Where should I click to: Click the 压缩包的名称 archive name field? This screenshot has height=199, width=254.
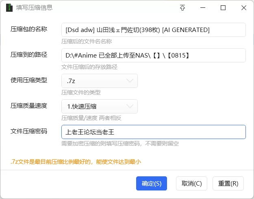tap(153, 30)
